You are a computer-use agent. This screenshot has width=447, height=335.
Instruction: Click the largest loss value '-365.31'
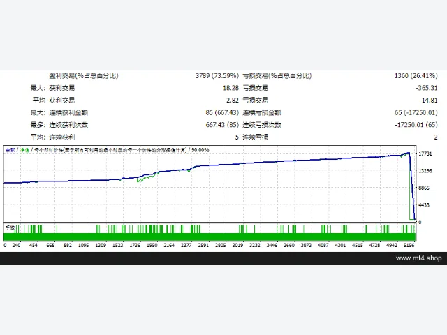(x=427, y=88)
